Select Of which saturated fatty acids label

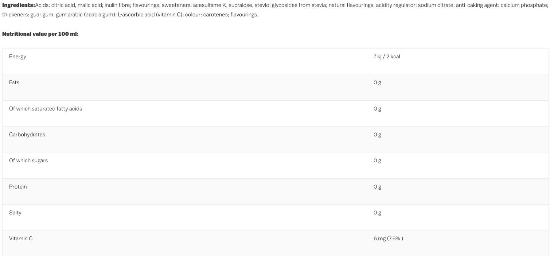[x=46, y=109]
